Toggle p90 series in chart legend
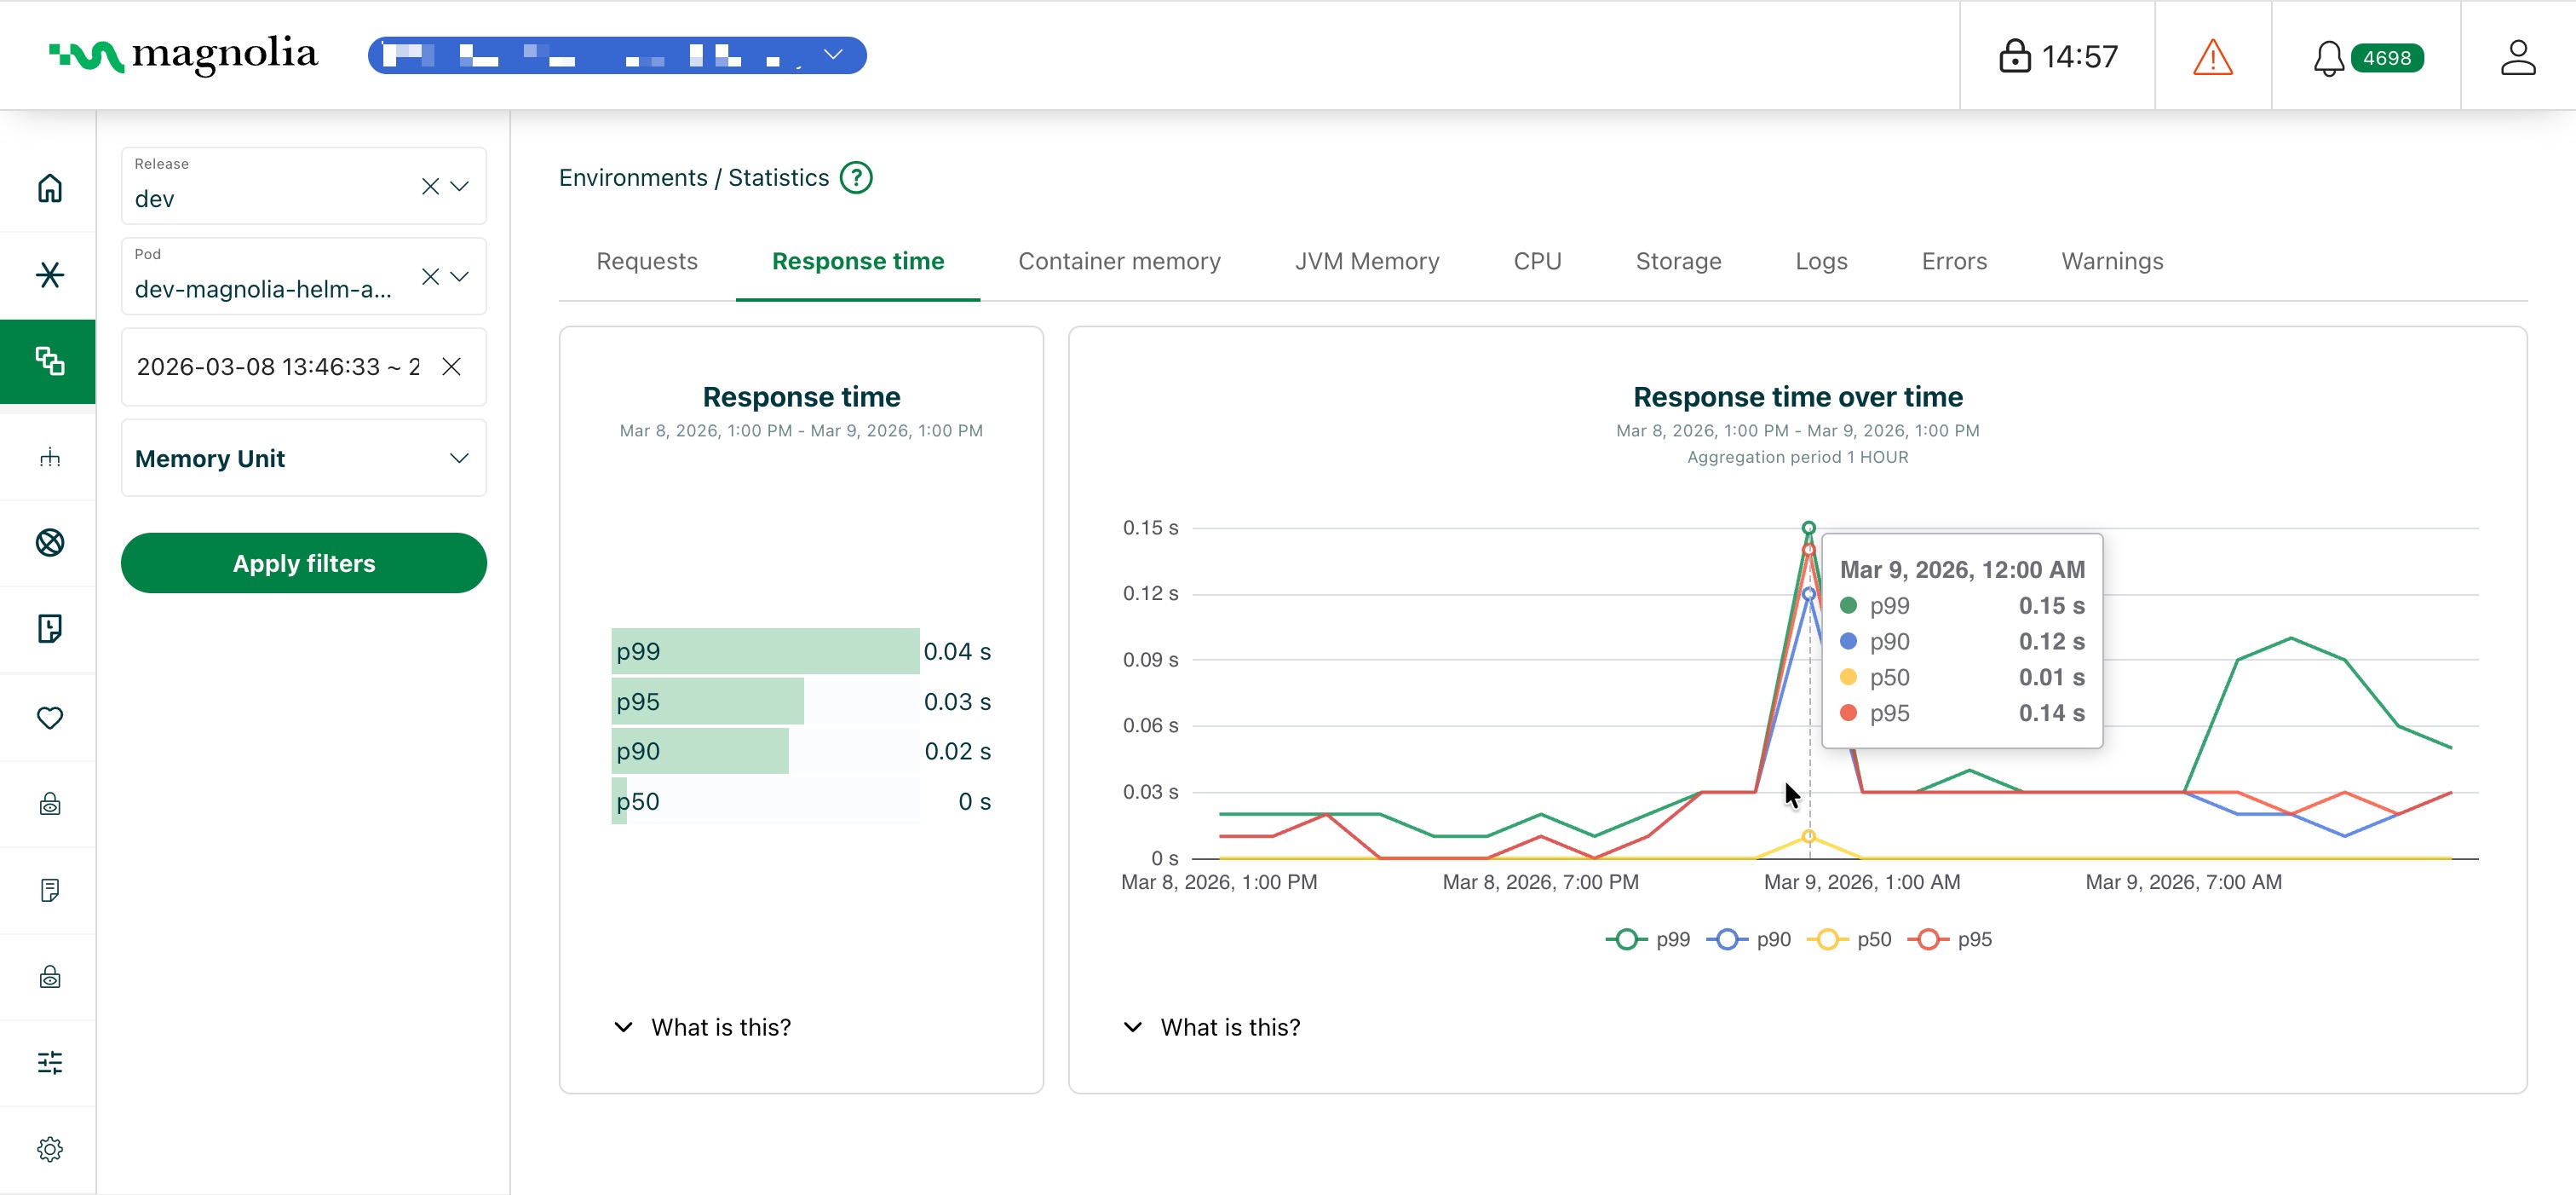Image resolution: width=2576 pixels, height=1195 pixels. (1749, 938)
